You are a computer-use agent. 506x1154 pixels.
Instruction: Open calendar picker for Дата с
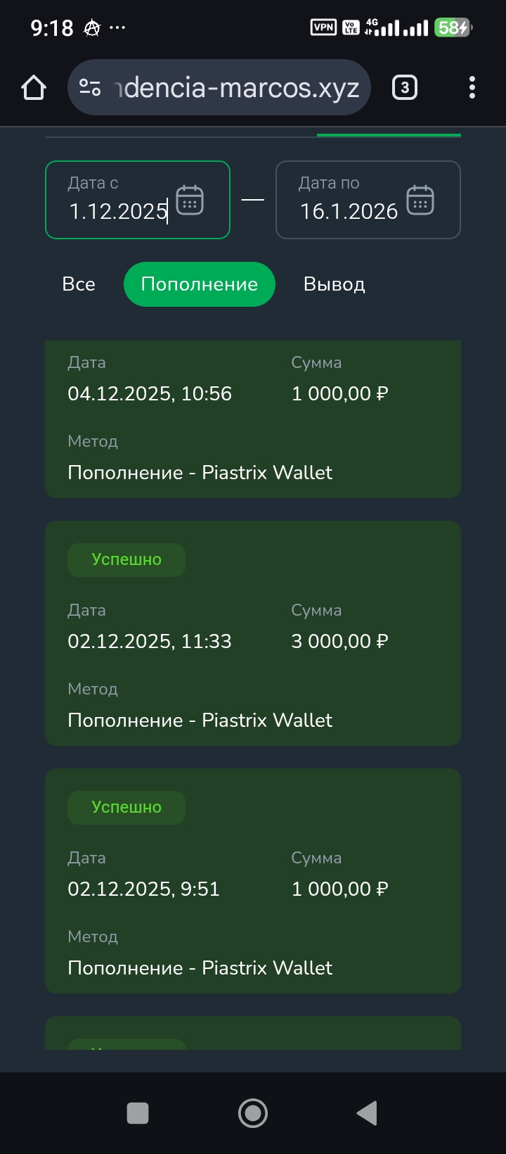190,201
